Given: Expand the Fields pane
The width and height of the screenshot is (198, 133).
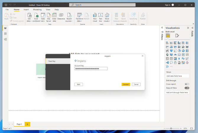Looking at the screenshot, I should pos(192,28).
